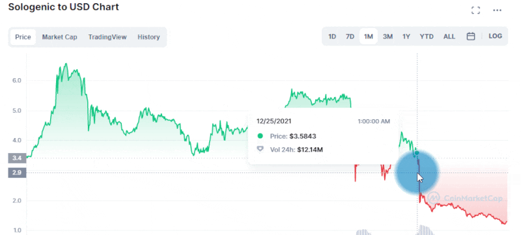
Task: Open the History tab
Action: point(148,37)
